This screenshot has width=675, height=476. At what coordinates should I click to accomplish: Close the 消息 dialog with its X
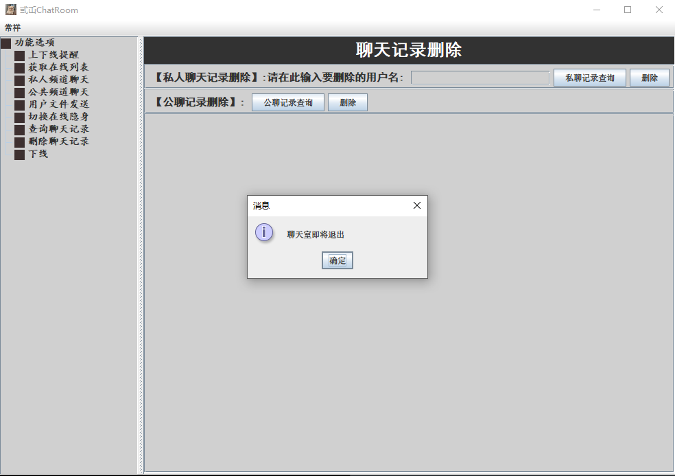pos(416,205)
